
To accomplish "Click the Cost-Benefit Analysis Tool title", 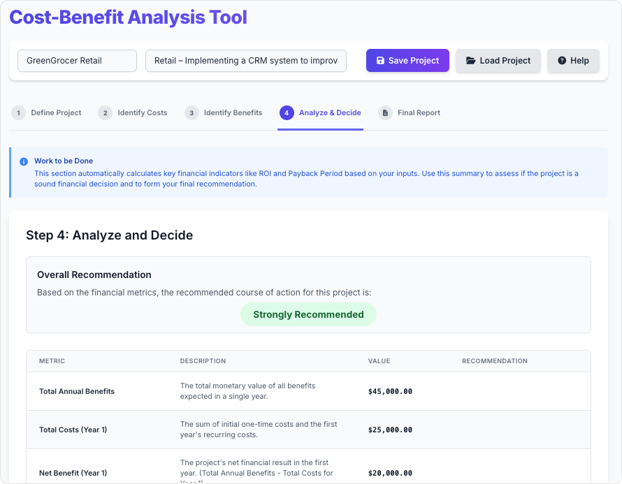I will tap(128, 17).
